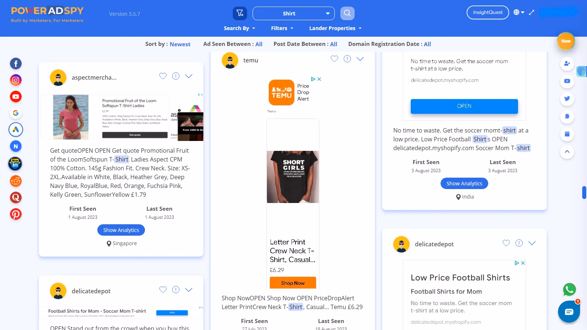
Task: Expand the aspectmercha ad card chevron
Action: [x=189, y=76]
